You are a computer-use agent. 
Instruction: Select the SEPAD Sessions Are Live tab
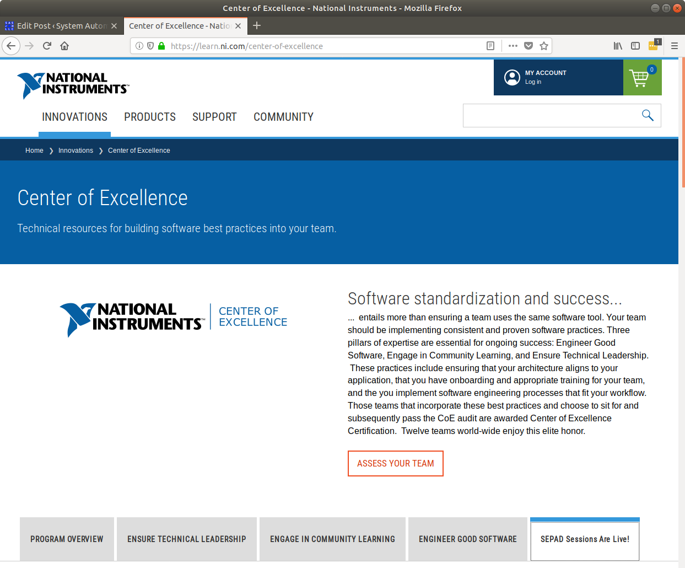[585, 539]
